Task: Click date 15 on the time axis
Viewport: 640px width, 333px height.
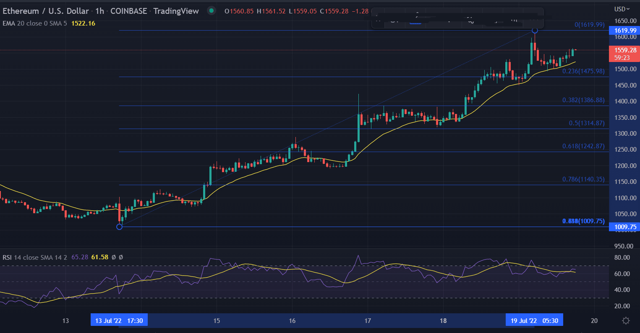Action: 216,321
